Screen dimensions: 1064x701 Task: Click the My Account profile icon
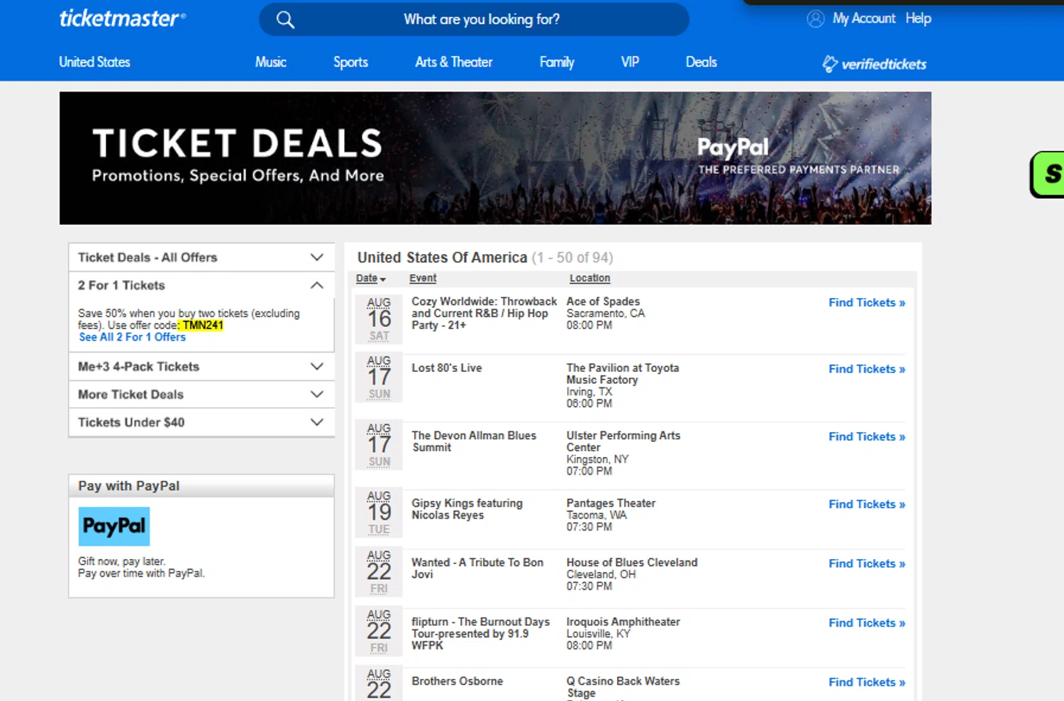pyautogui.click(x=816, y=18)
